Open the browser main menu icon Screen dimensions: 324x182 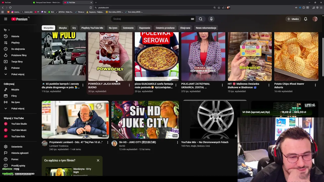pyautogui.click(x=321, y=8)
